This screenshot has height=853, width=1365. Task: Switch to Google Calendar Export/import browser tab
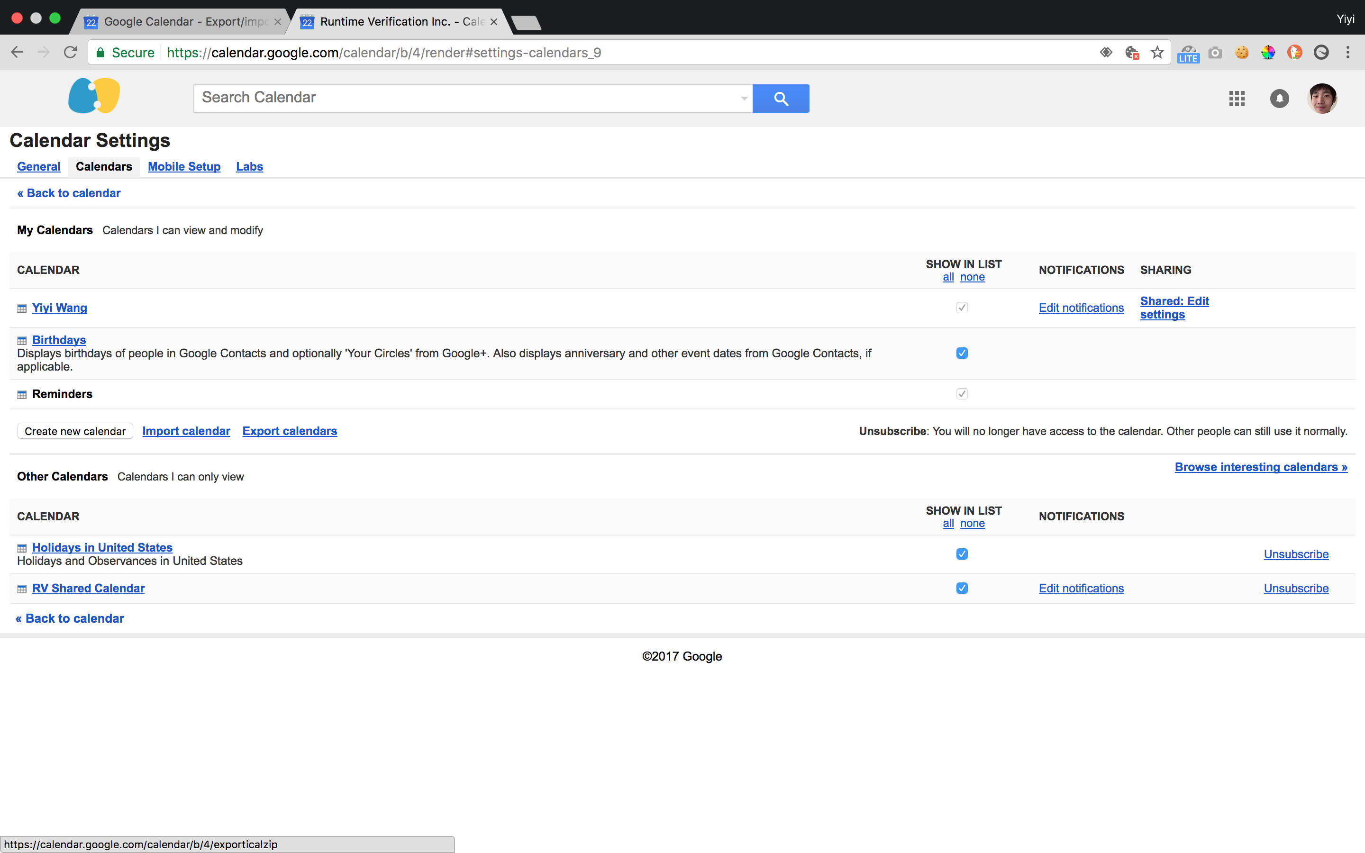click(181, 21)
